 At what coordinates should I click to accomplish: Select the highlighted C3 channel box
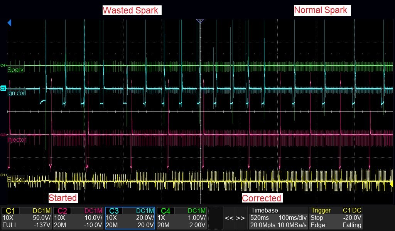click(130, 218)
